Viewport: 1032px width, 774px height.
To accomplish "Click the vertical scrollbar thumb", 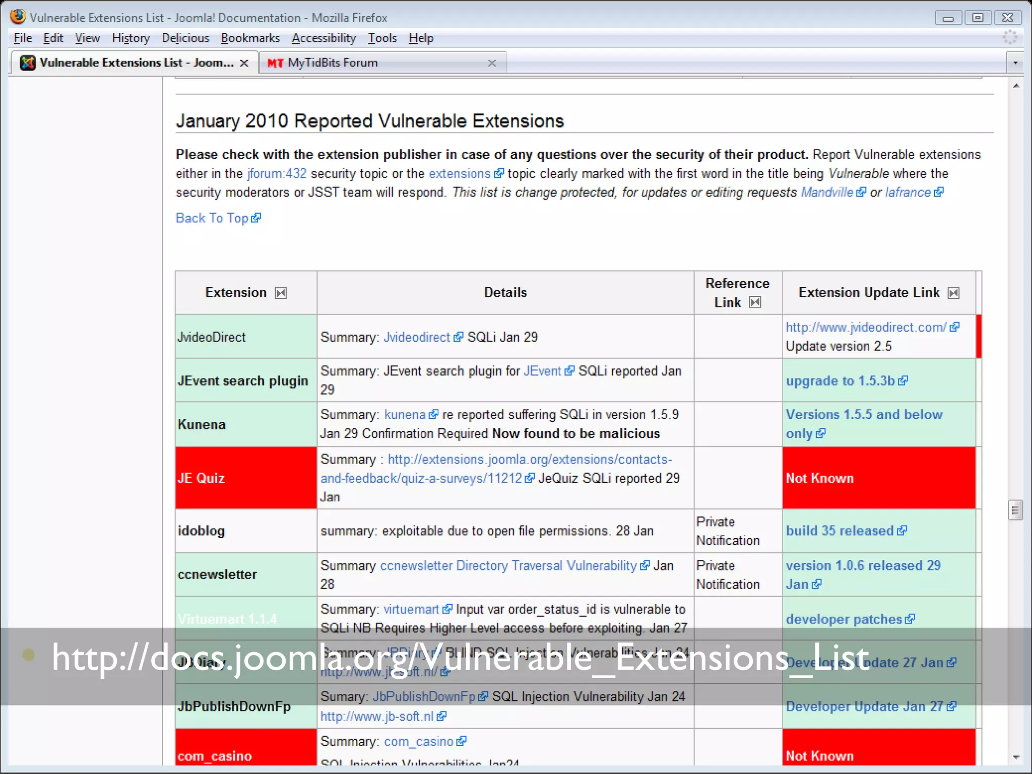I will pos(1015,510).
